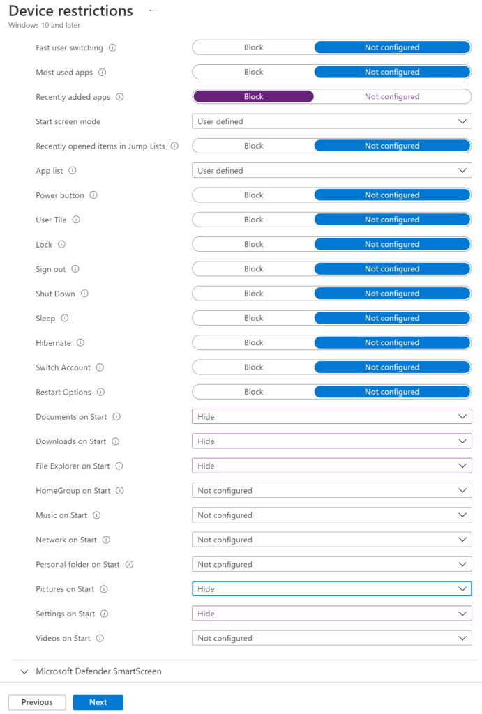Open info for Recently opened items in Jump Lists

(174, 146)
